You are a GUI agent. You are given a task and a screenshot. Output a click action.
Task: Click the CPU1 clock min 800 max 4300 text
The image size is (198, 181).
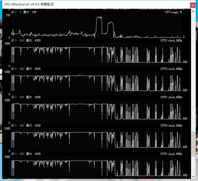pos(26,40)
